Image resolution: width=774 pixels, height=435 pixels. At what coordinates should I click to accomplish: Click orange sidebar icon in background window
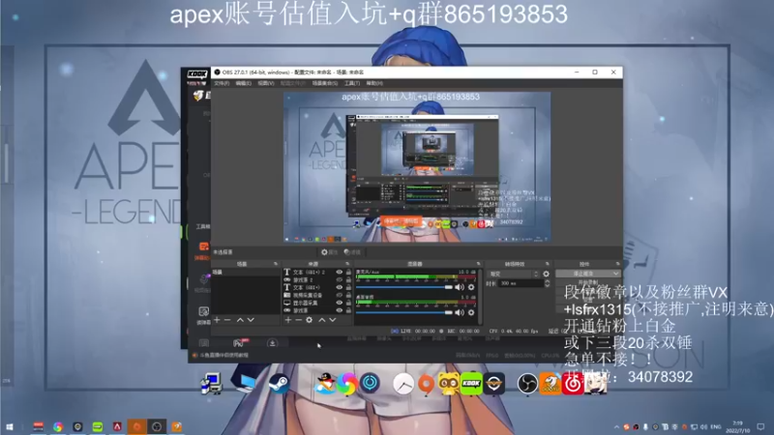pyautogui.click(x=203, y=246)
